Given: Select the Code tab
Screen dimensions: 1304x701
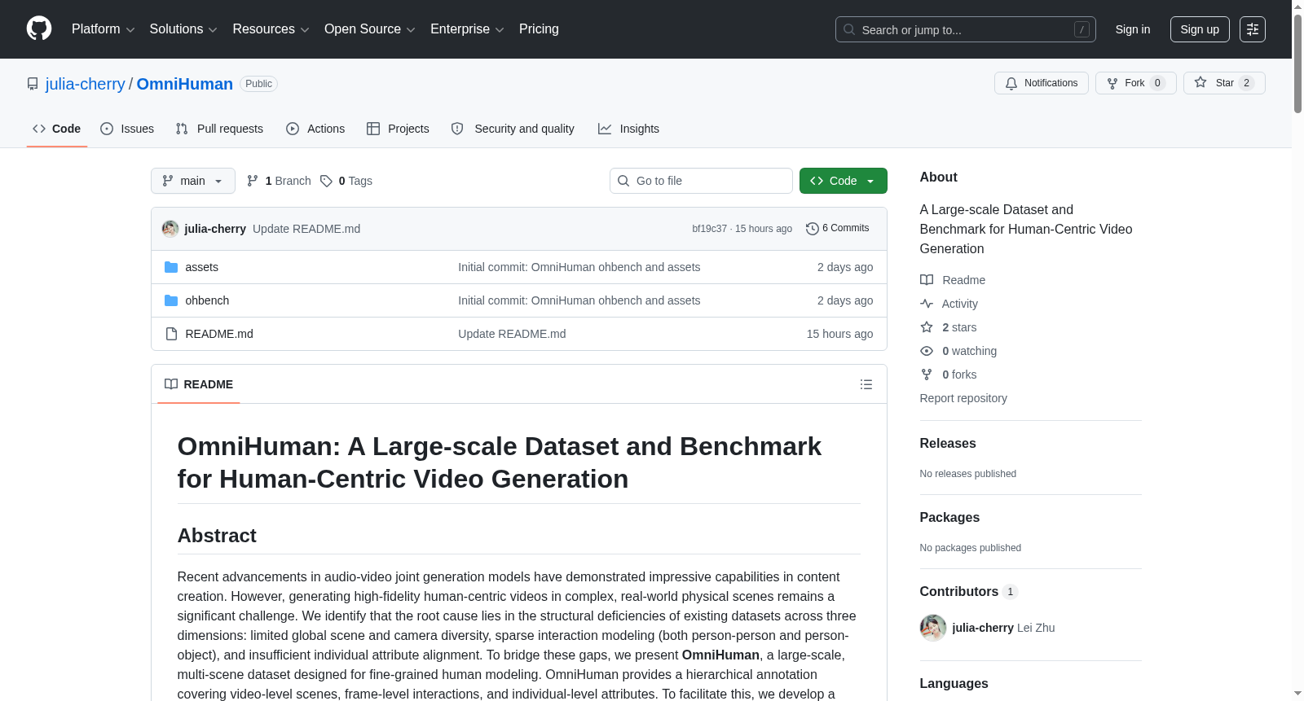Looking at the screenshot, I should coord(57,129).
